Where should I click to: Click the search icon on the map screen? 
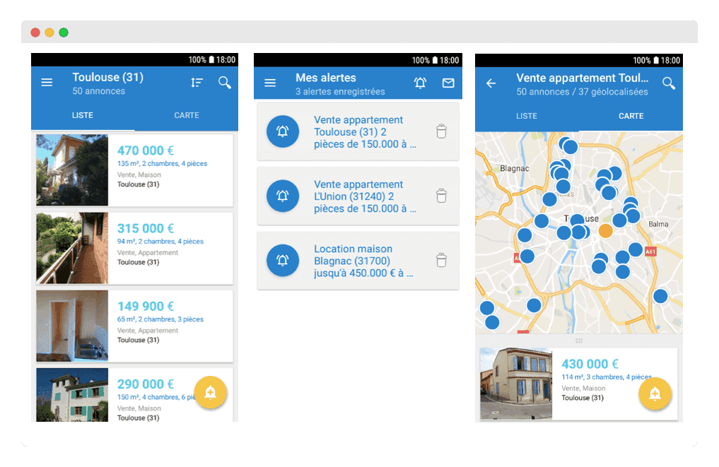668,83
